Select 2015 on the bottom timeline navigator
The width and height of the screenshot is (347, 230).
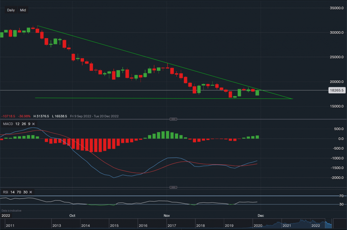(114, 225)
